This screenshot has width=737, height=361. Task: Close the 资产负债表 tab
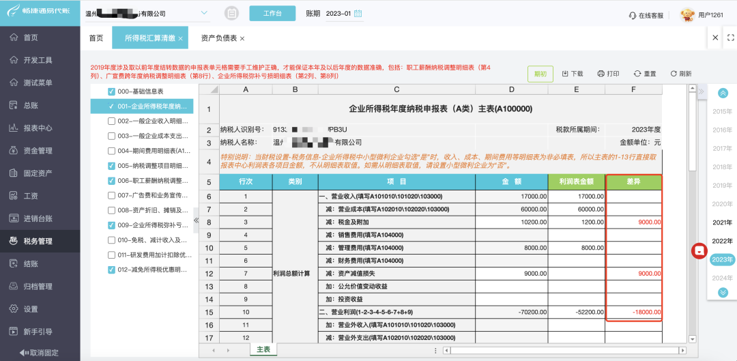(x=242, y=38)
